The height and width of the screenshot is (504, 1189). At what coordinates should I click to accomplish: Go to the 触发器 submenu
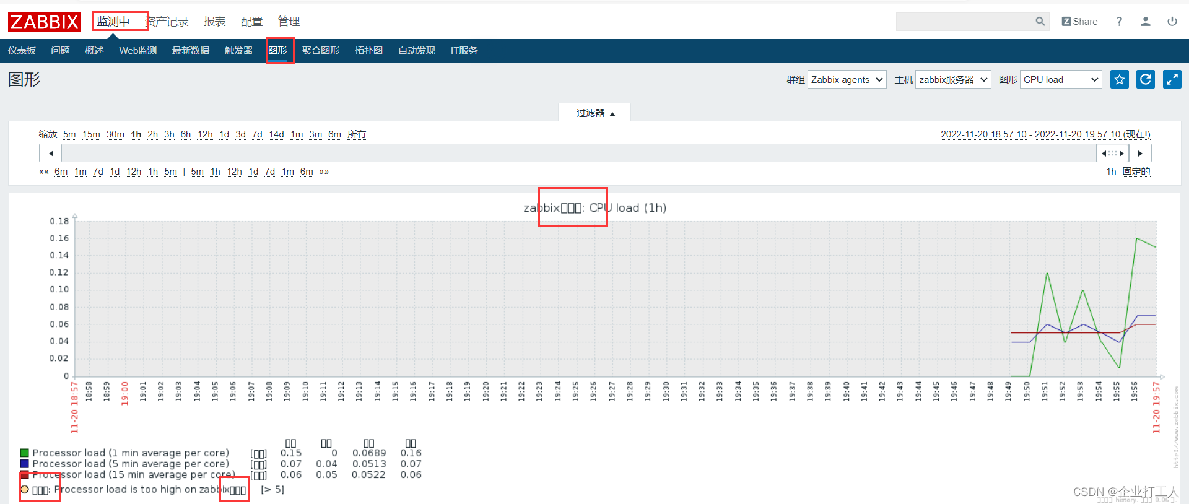(x=238, y=51)
